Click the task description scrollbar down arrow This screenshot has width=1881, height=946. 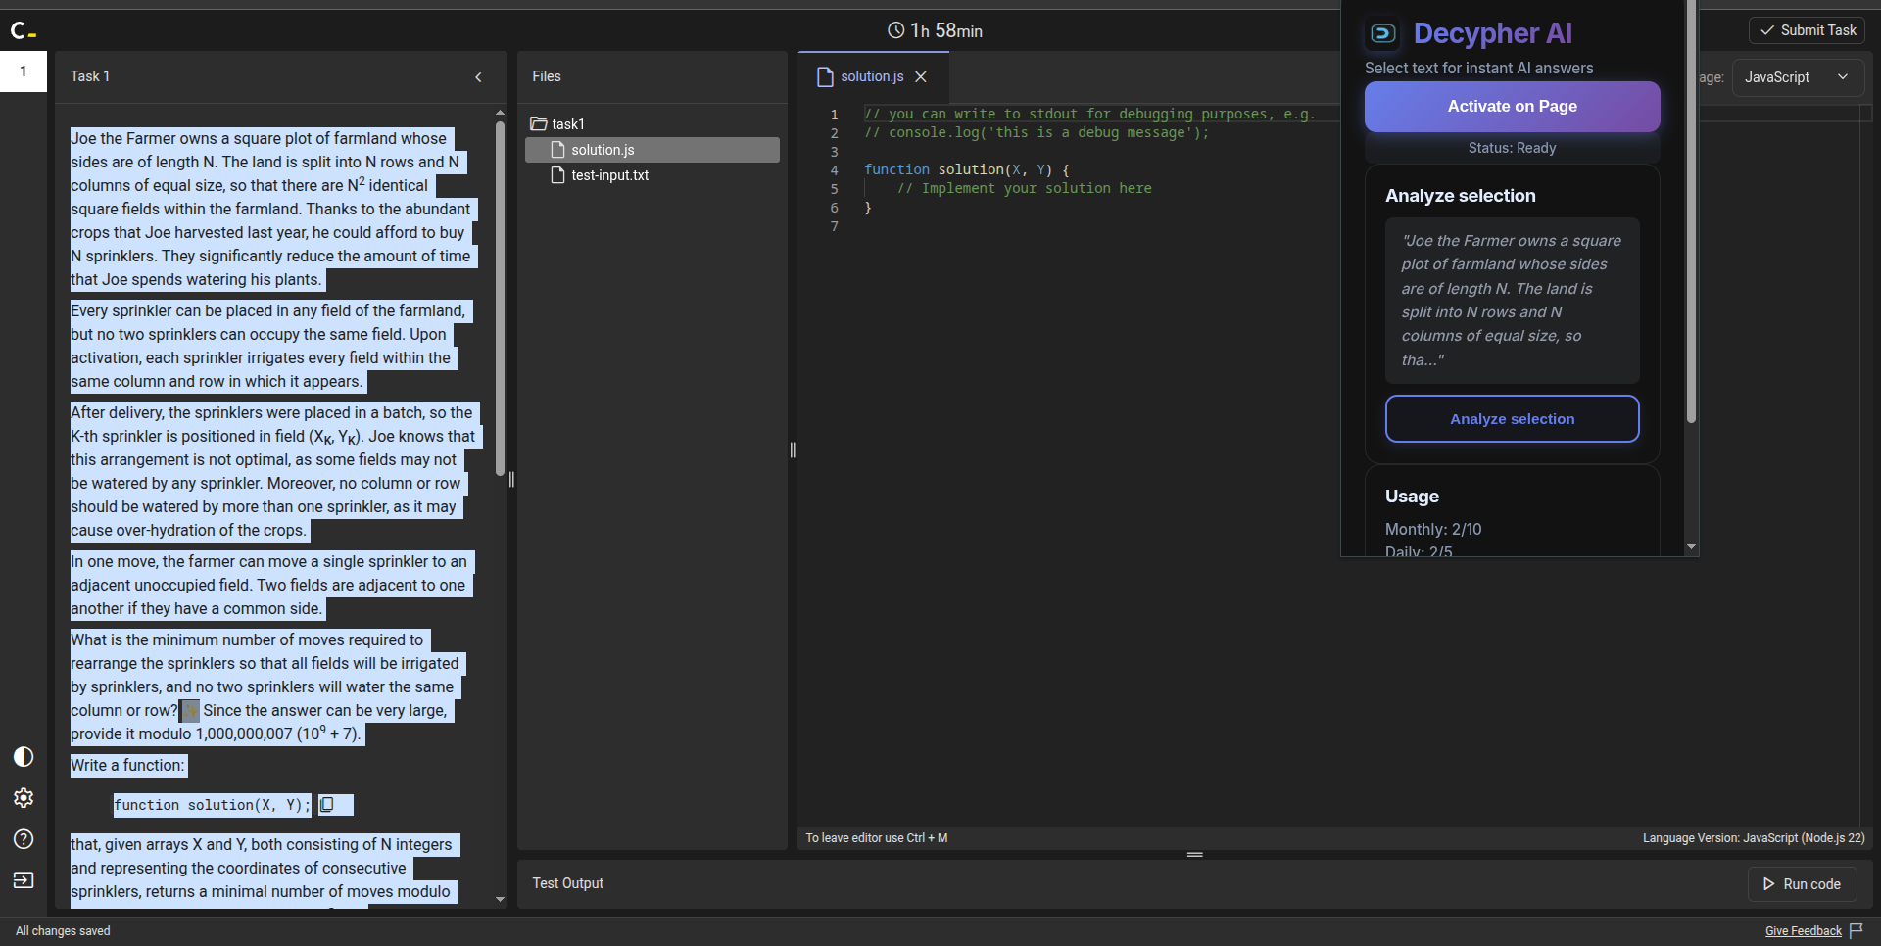[500, 899]
